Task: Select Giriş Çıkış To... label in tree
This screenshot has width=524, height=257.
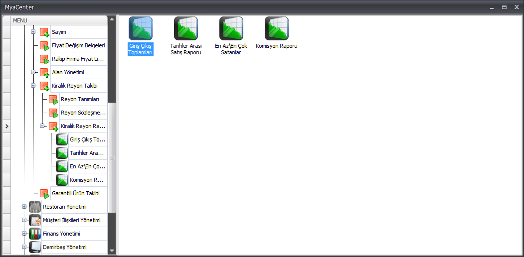Action: 88,139
